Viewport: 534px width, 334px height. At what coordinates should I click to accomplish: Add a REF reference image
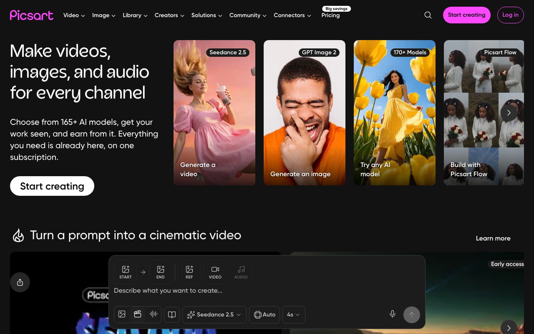[189, 272]
